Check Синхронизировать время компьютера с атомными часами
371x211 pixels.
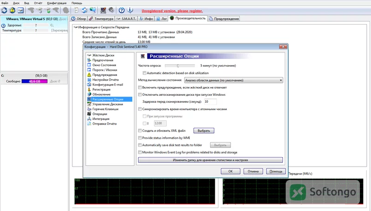pos(140,109)
